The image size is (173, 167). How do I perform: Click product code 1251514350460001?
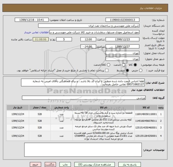146,127
